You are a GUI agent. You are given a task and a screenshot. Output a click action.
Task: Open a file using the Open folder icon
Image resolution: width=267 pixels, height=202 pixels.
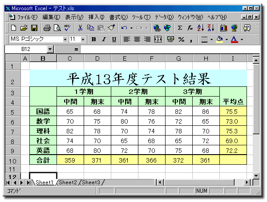click(x=24, y=28)
